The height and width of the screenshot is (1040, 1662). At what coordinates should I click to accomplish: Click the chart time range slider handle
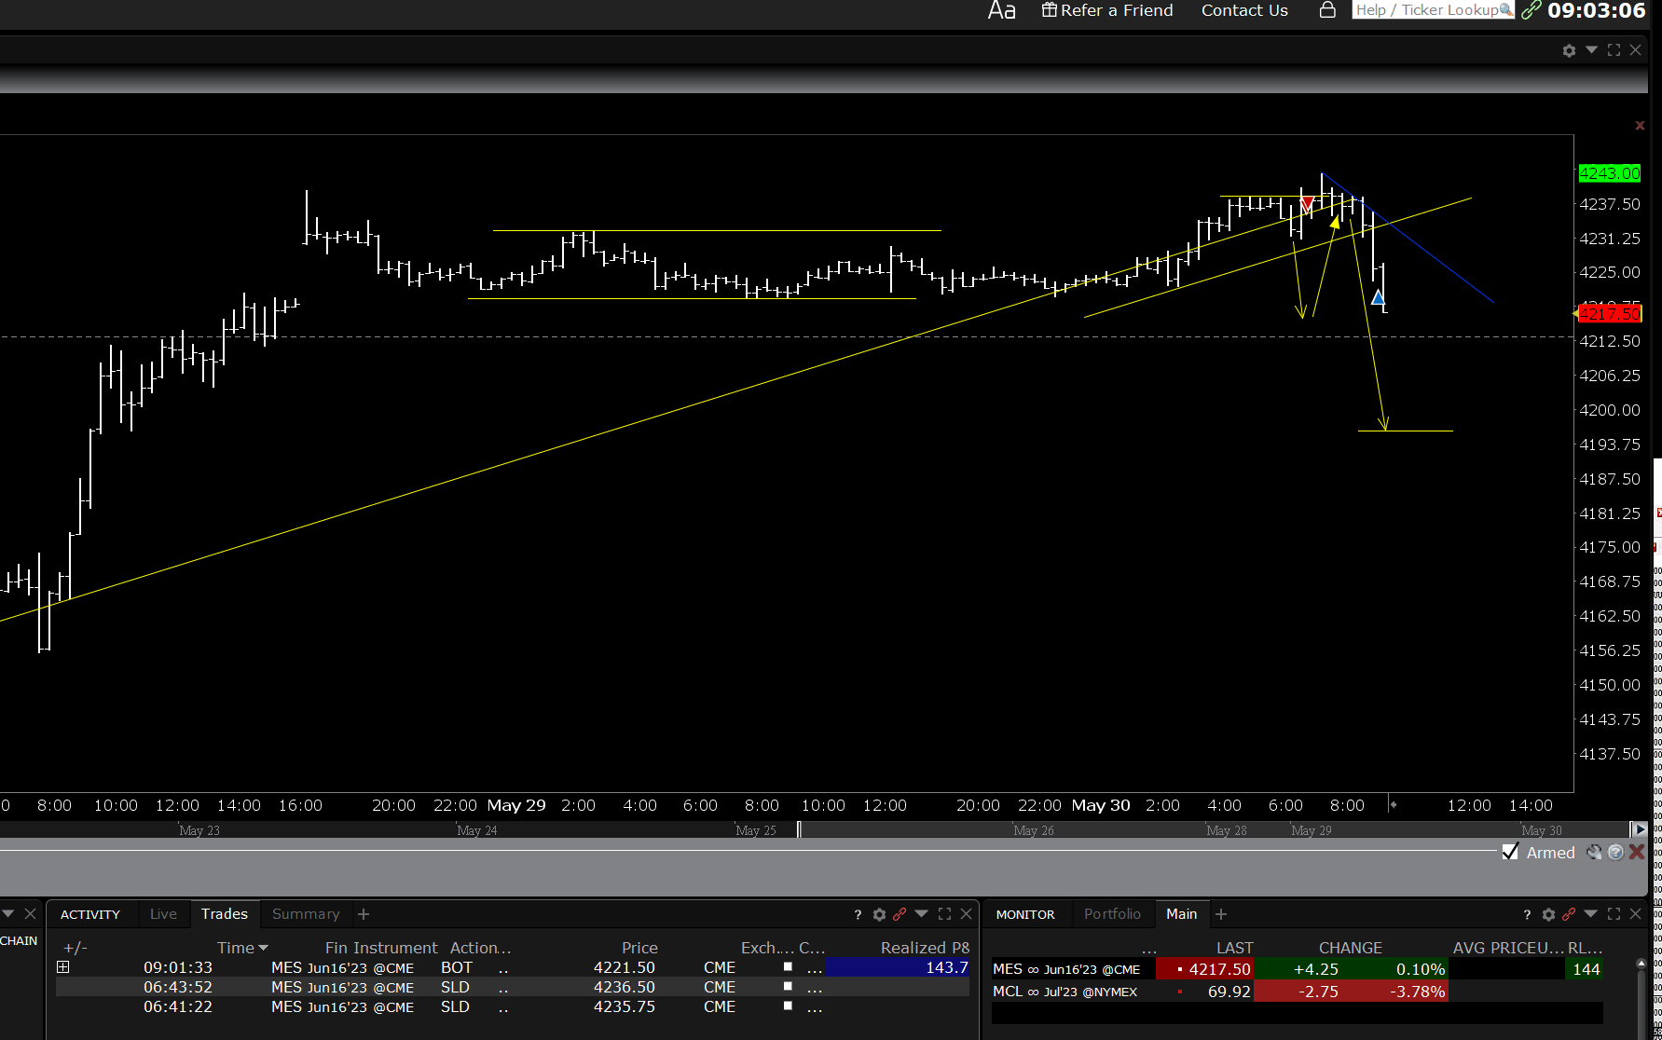tap(799, 829)
